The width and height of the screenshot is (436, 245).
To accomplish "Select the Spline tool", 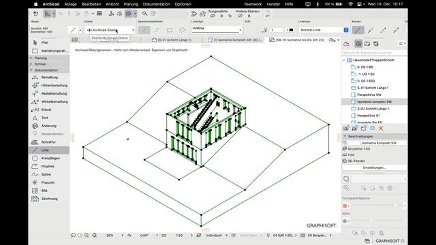I will (49, 174).
